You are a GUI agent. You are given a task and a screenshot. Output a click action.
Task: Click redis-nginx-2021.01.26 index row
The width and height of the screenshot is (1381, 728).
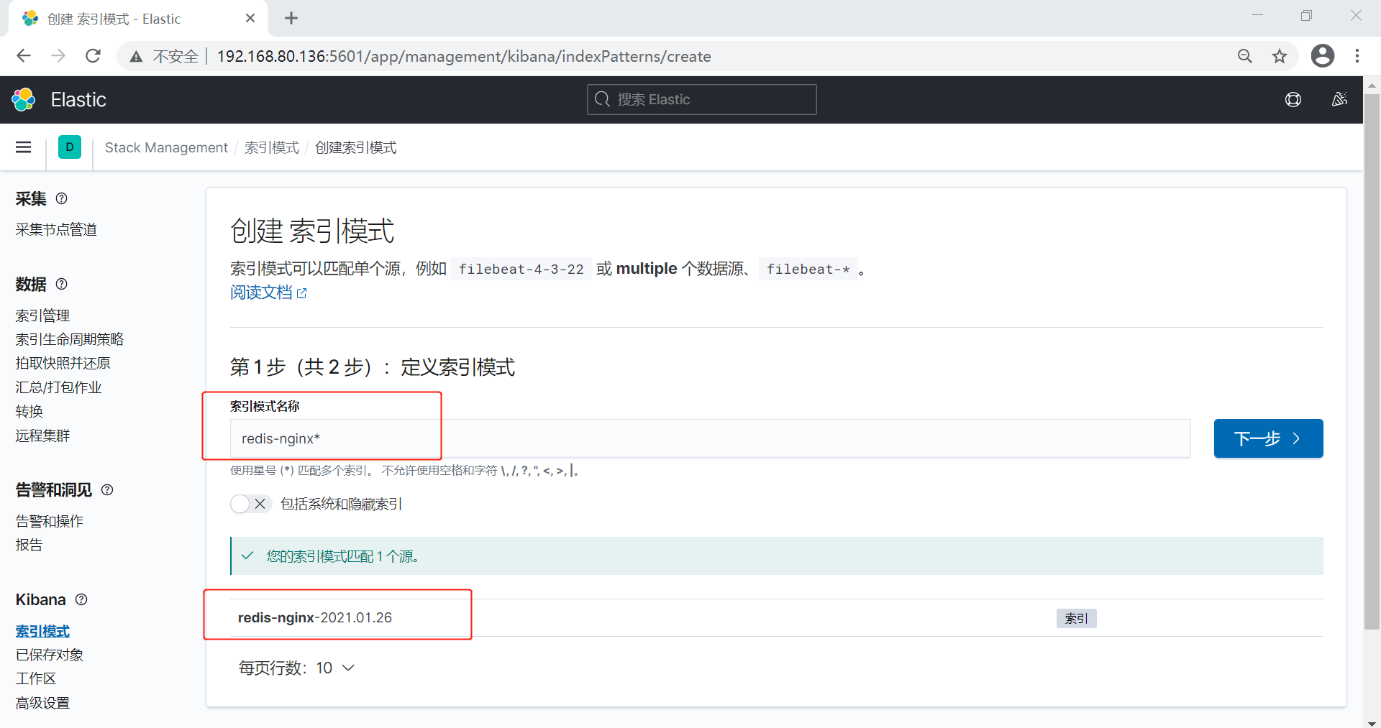[x=776, y=617]
